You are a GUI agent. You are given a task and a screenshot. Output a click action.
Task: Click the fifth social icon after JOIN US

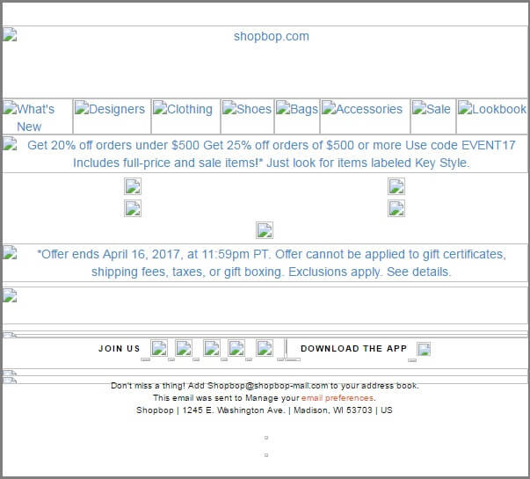pos(265,348)
